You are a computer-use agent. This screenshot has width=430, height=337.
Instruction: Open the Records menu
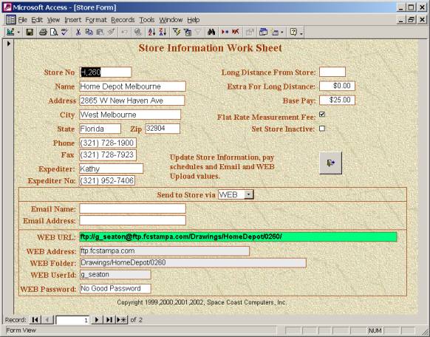(123, 20)
